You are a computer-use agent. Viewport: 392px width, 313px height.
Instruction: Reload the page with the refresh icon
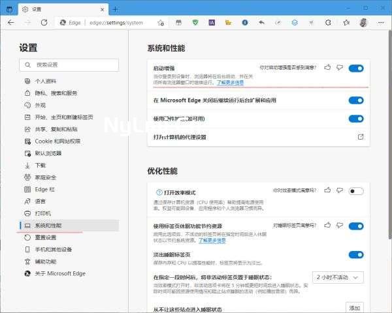[x=44, y=23]
